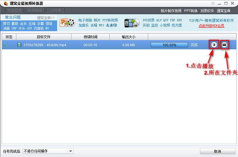Image resolution: width=238 pixels, height=157 pixels.
Task: Open 狸窝宝典 in the top menu
Action: [x=224, y=11]
